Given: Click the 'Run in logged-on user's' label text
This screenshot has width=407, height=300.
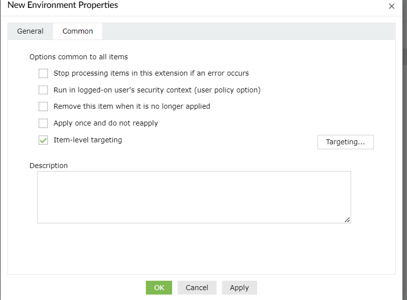Looking at the screenshot, I should [157, 90].
